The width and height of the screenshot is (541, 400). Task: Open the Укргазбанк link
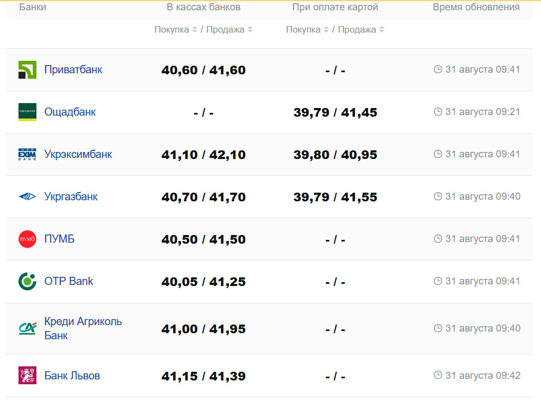(x=71, y=196)
